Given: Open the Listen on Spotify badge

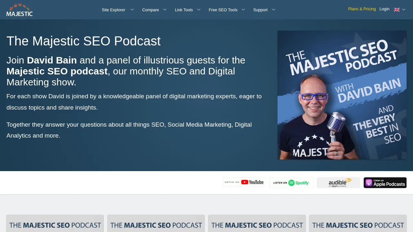Looking at the screenshot, I should [x=291, y=183].
